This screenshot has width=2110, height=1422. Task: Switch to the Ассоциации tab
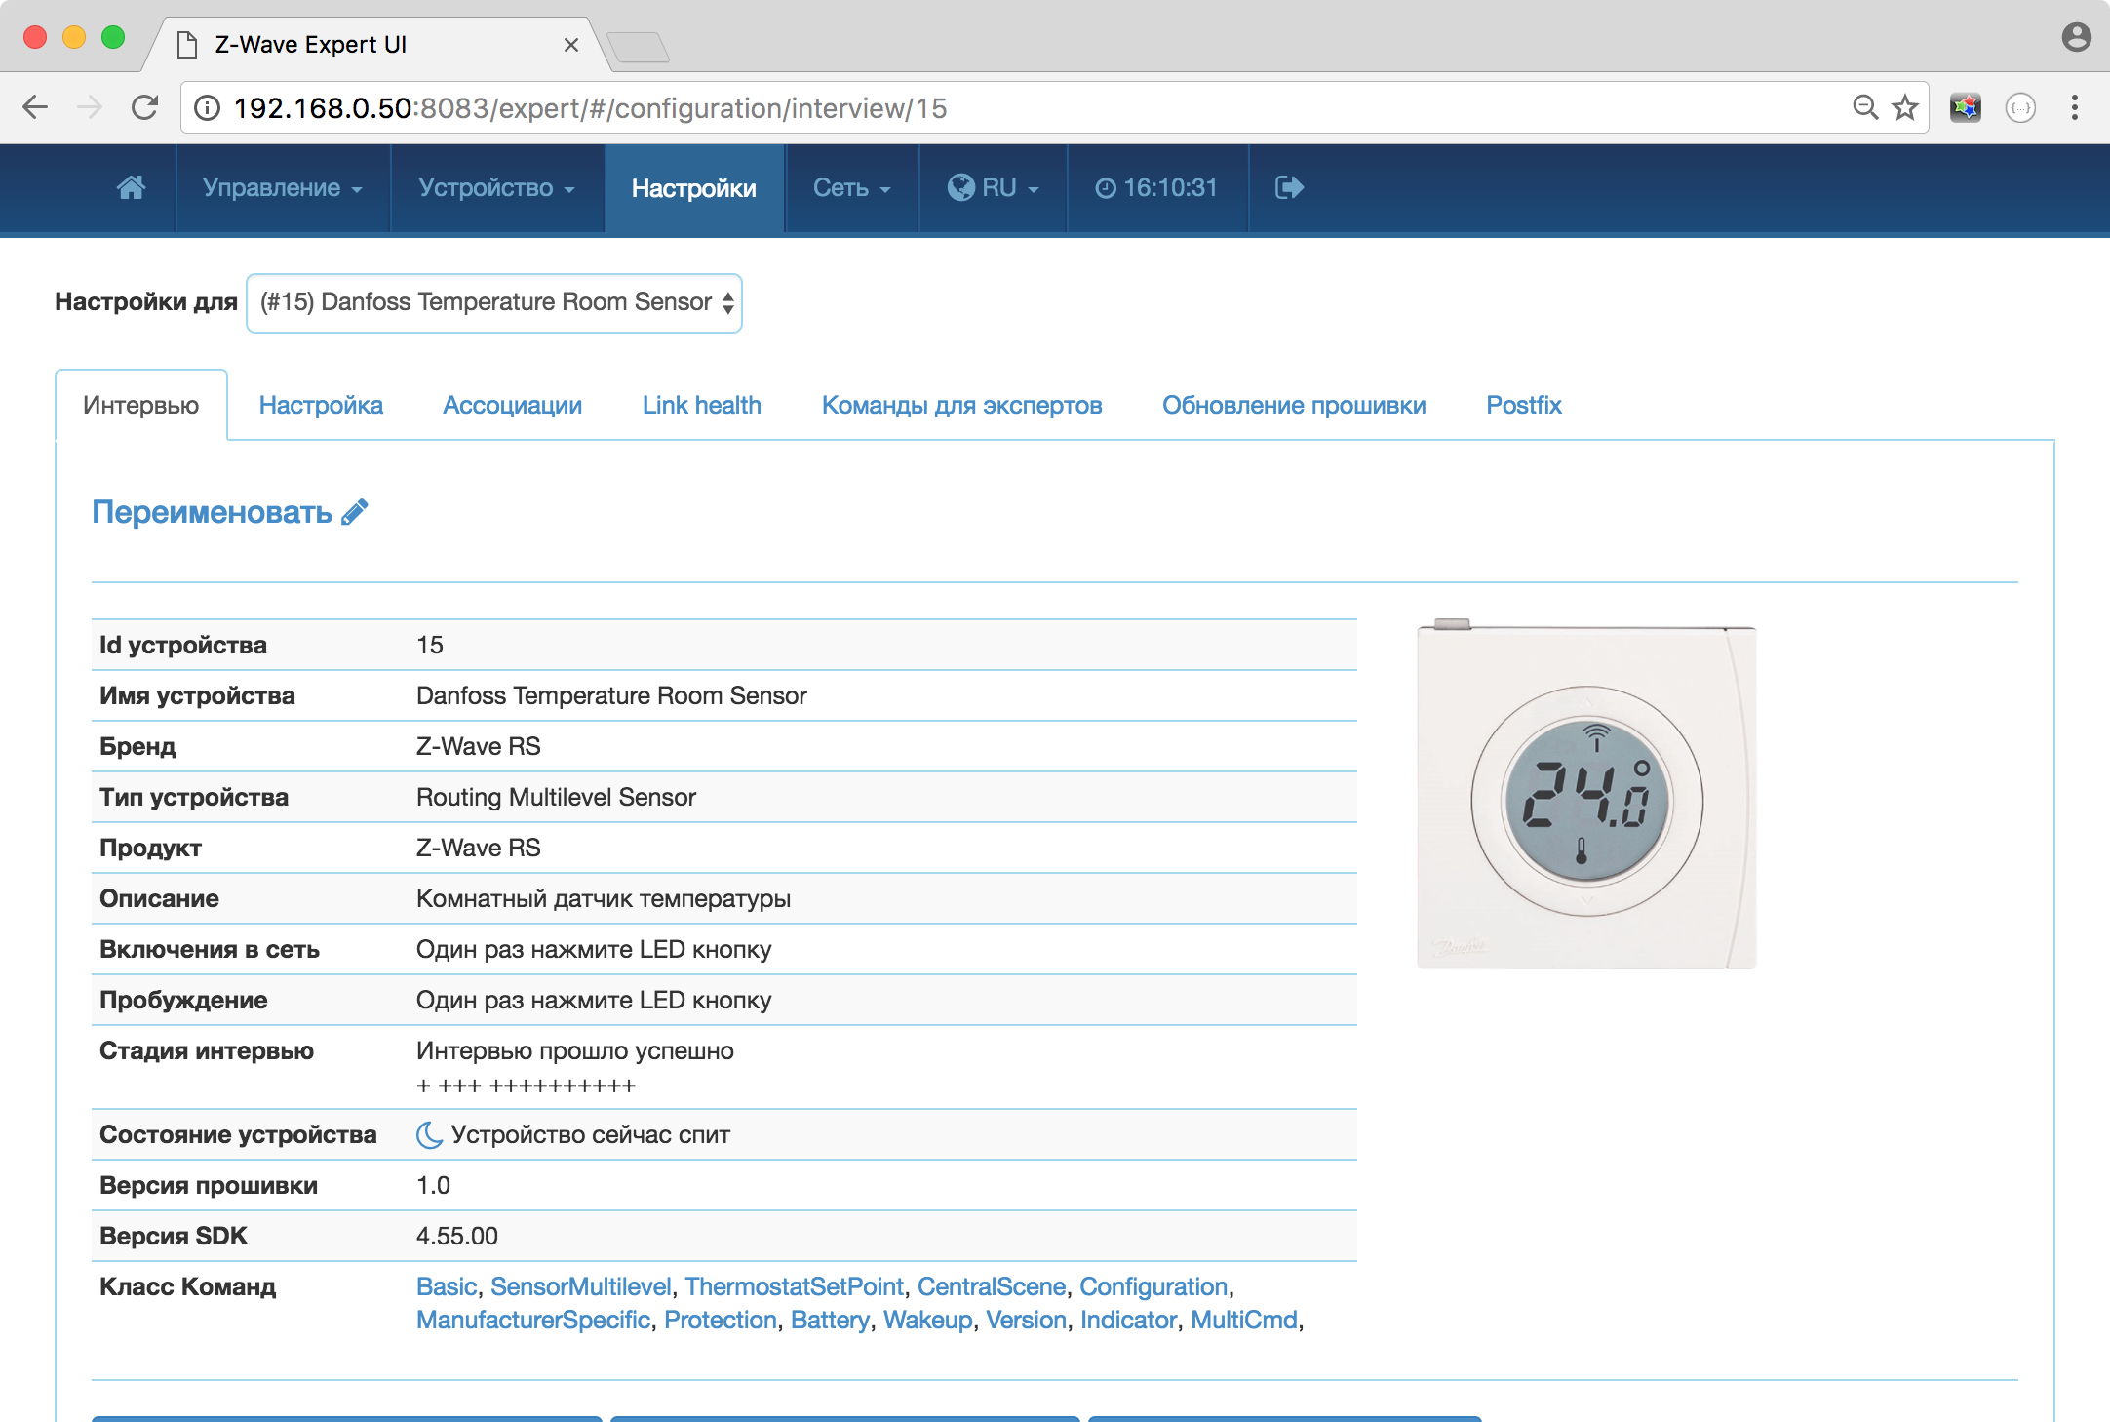513,405
